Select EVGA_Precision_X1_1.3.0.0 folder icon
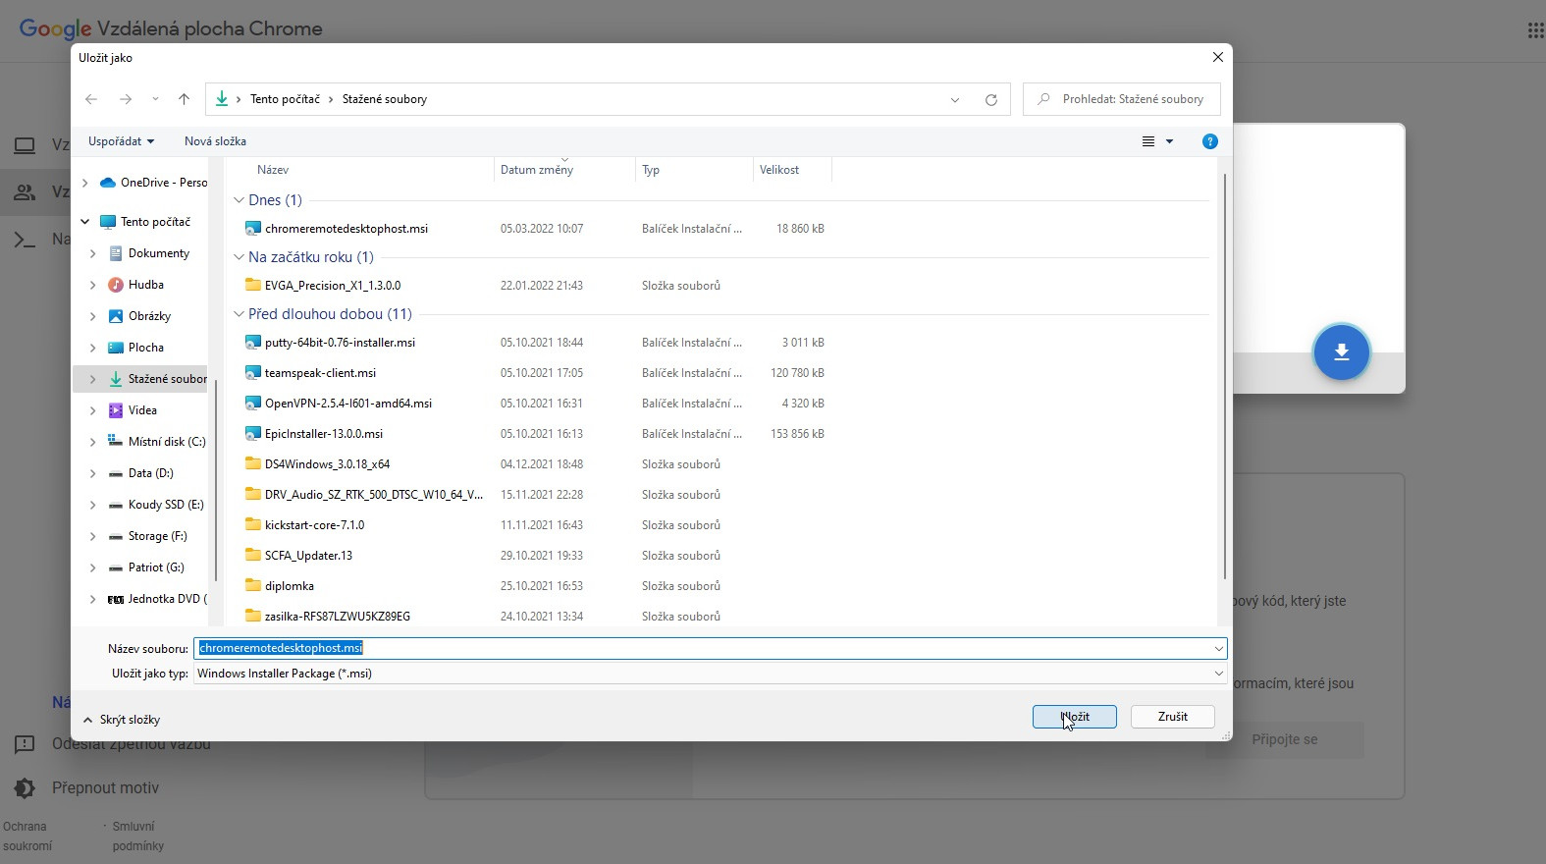 click(252, 286)
